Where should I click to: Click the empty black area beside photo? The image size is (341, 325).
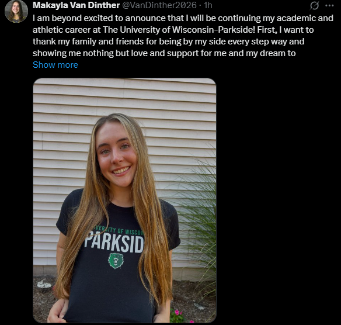pyautogui.click(x=279, y=200)
